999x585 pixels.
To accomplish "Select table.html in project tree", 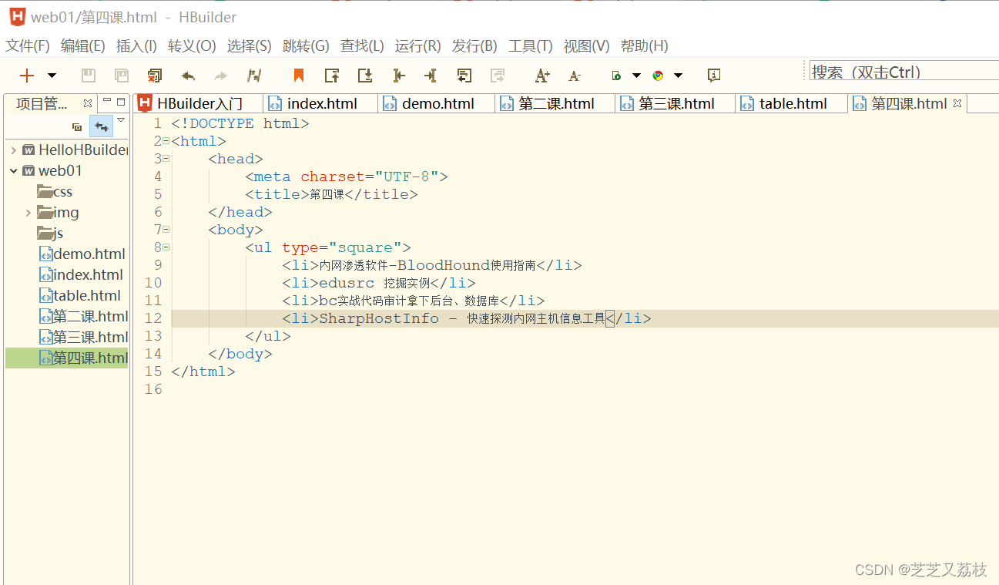I will pos(80,296).
